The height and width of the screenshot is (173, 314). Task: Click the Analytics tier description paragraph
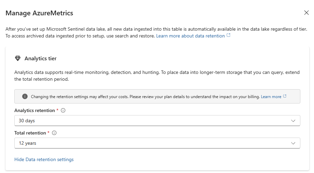tap(157, 76)
